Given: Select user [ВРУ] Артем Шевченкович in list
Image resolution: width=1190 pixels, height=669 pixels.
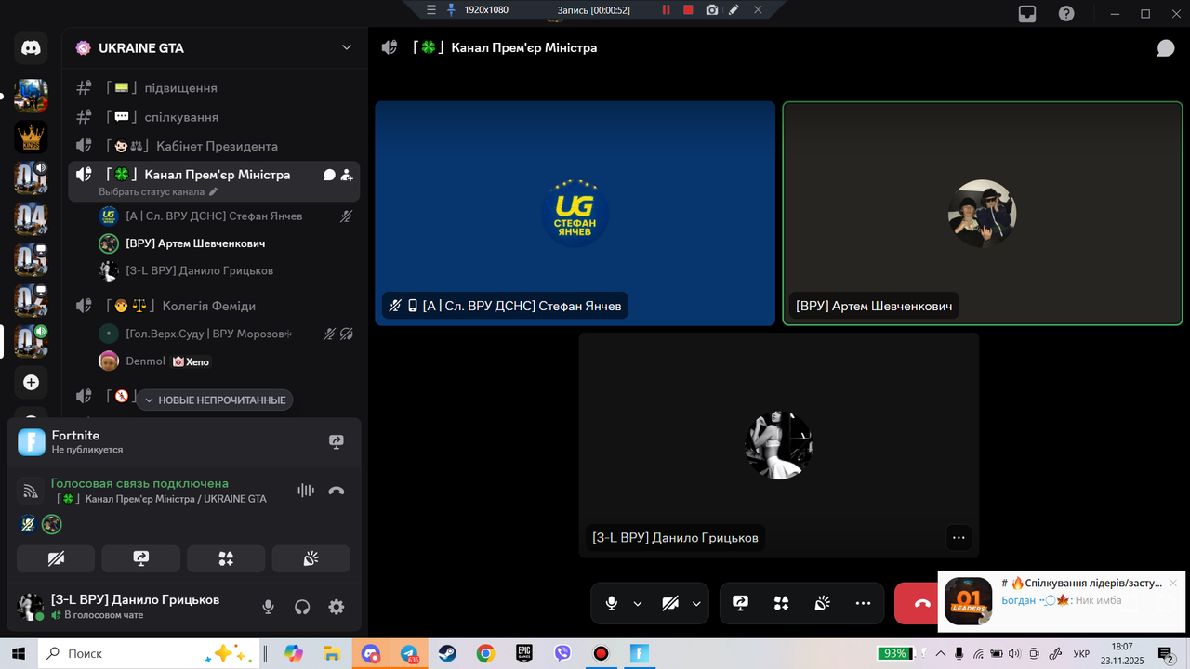Looking at the screenshot, I should 225,243.
